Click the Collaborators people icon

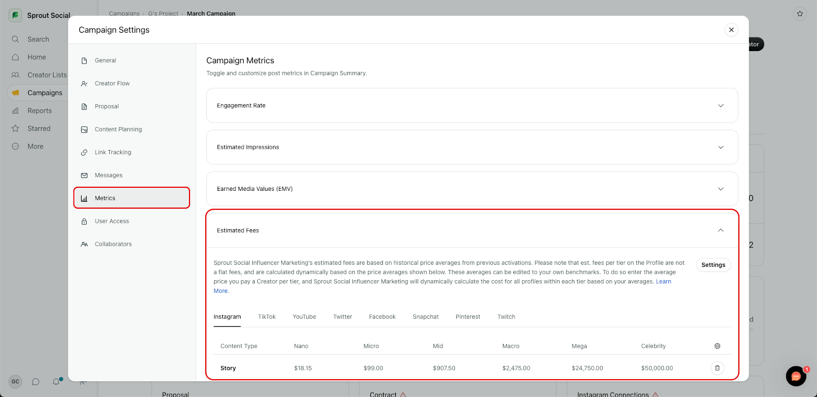(84, 244)
